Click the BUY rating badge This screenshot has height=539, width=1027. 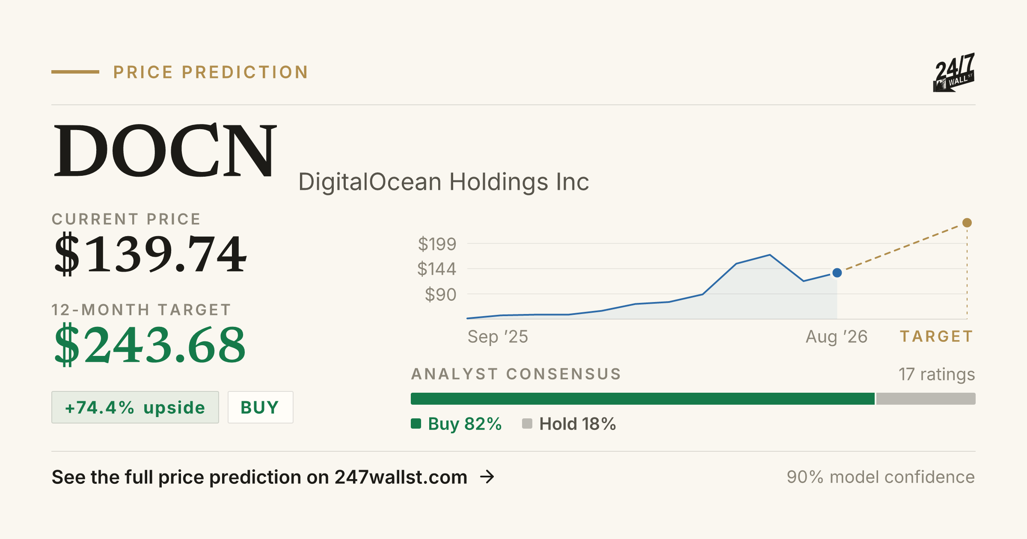[260, 407]
